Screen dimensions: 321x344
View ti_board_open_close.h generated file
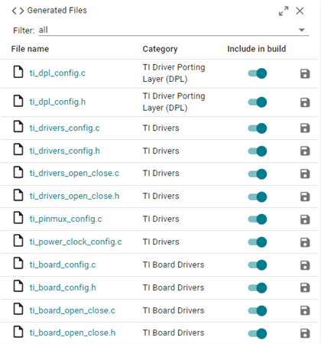pos(73,333)
